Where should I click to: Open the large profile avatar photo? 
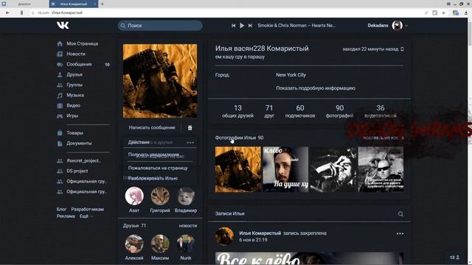(x=160, y=81)
